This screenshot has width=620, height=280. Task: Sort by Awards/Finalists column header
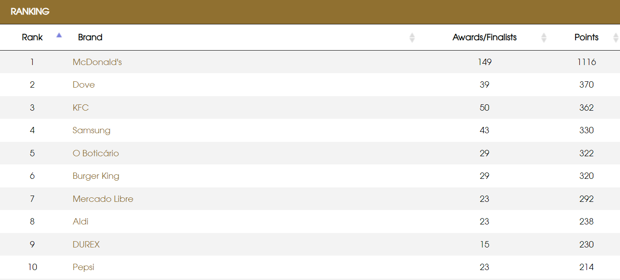coord(484,37)
